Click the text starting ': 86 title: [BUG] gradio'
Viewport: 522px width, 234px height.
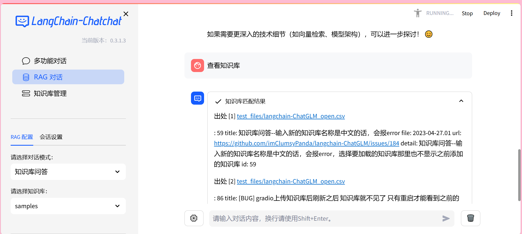(x=337, y=198)
